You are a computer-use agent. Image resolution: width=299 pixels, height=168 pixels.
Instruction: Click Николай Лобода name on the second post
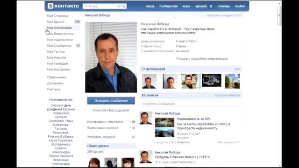(167, 153)
